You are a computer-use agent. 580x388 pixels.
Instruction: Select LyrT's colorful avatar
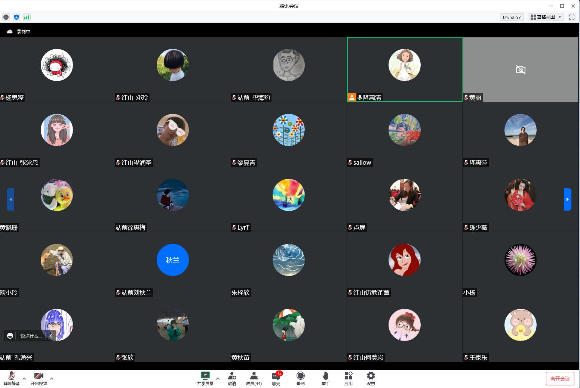pyautogui.click(x=289, y=195)
